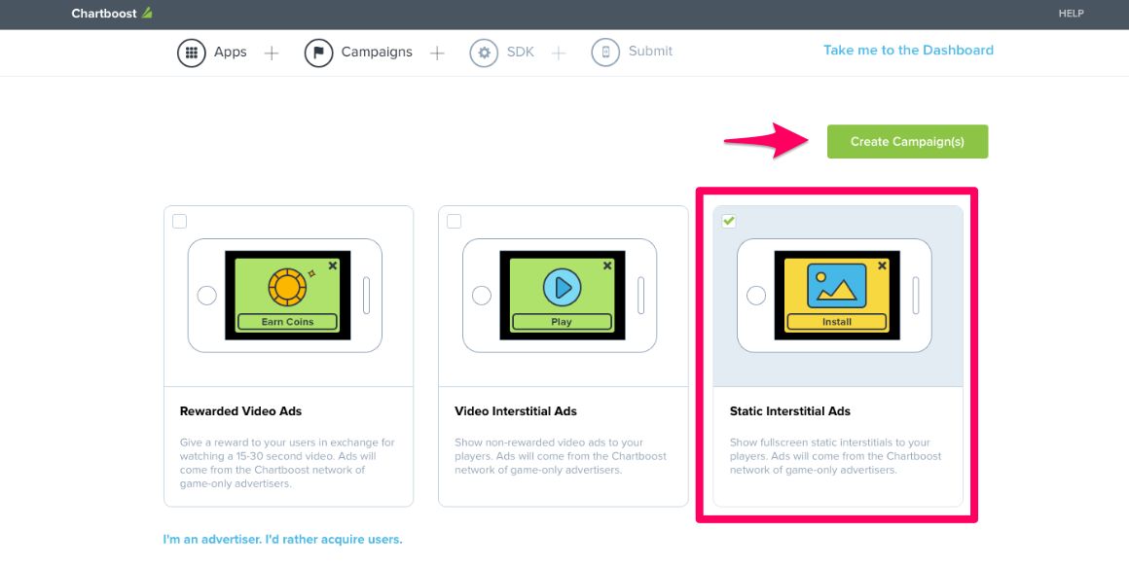Viewport: 1129px width, 567px height.
Task: Click the advertiser acquire users link
Action: point(282,538)
